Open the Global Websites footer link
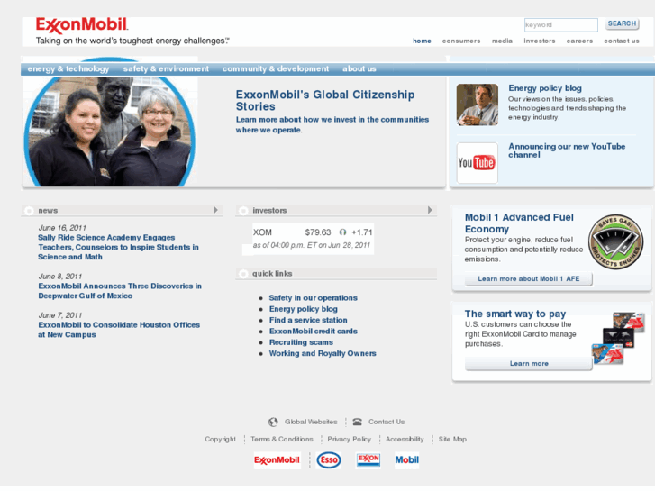The width and height of the screenshot is (655, 491). (311, 422)
